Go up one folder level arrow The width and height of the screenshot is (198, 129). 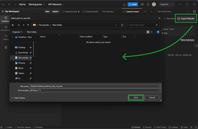[28, 25]
